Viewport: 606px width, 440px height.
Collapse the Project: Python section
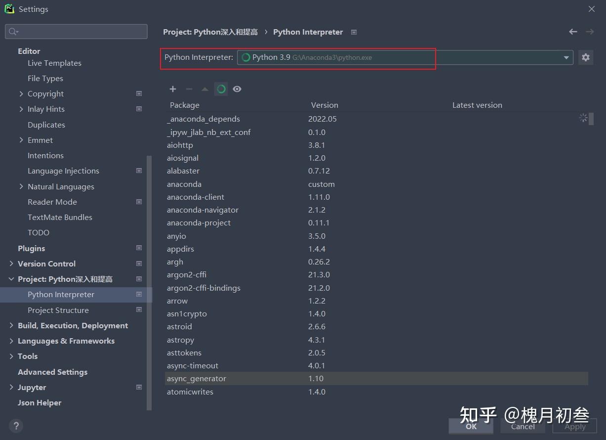pyautogui.click(x=11, y=279)
